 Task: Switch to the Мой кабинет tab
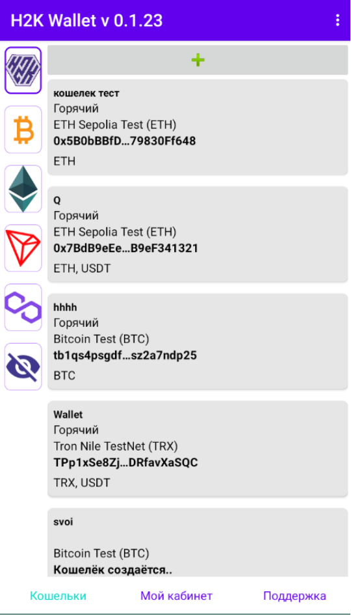177,596
